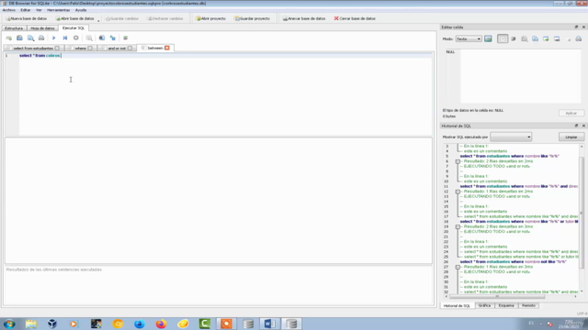Switch to the Esquema tab
The width and height of the screenshot is (588, 330).
tap(506, 305)
